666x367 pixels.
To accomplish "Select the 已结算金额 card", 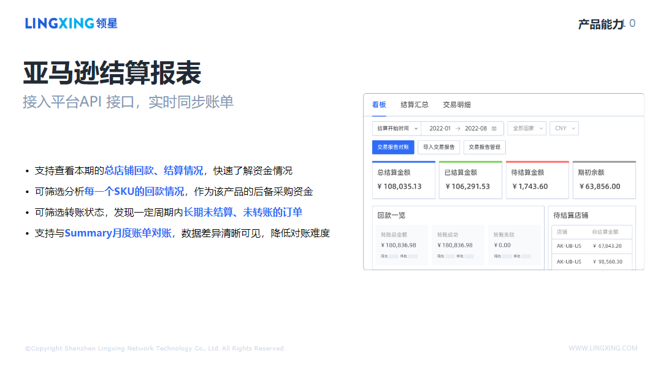I will (x=470, y=180).
